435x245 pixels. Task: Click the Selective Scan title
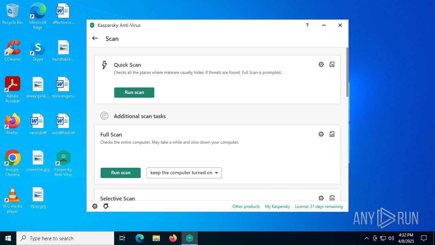(118, 198)
